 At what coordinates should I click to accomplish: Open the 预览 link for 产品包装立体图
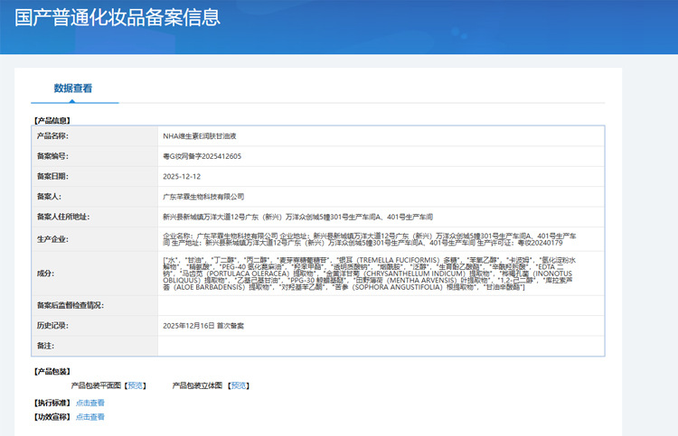[x=239, y=385]
